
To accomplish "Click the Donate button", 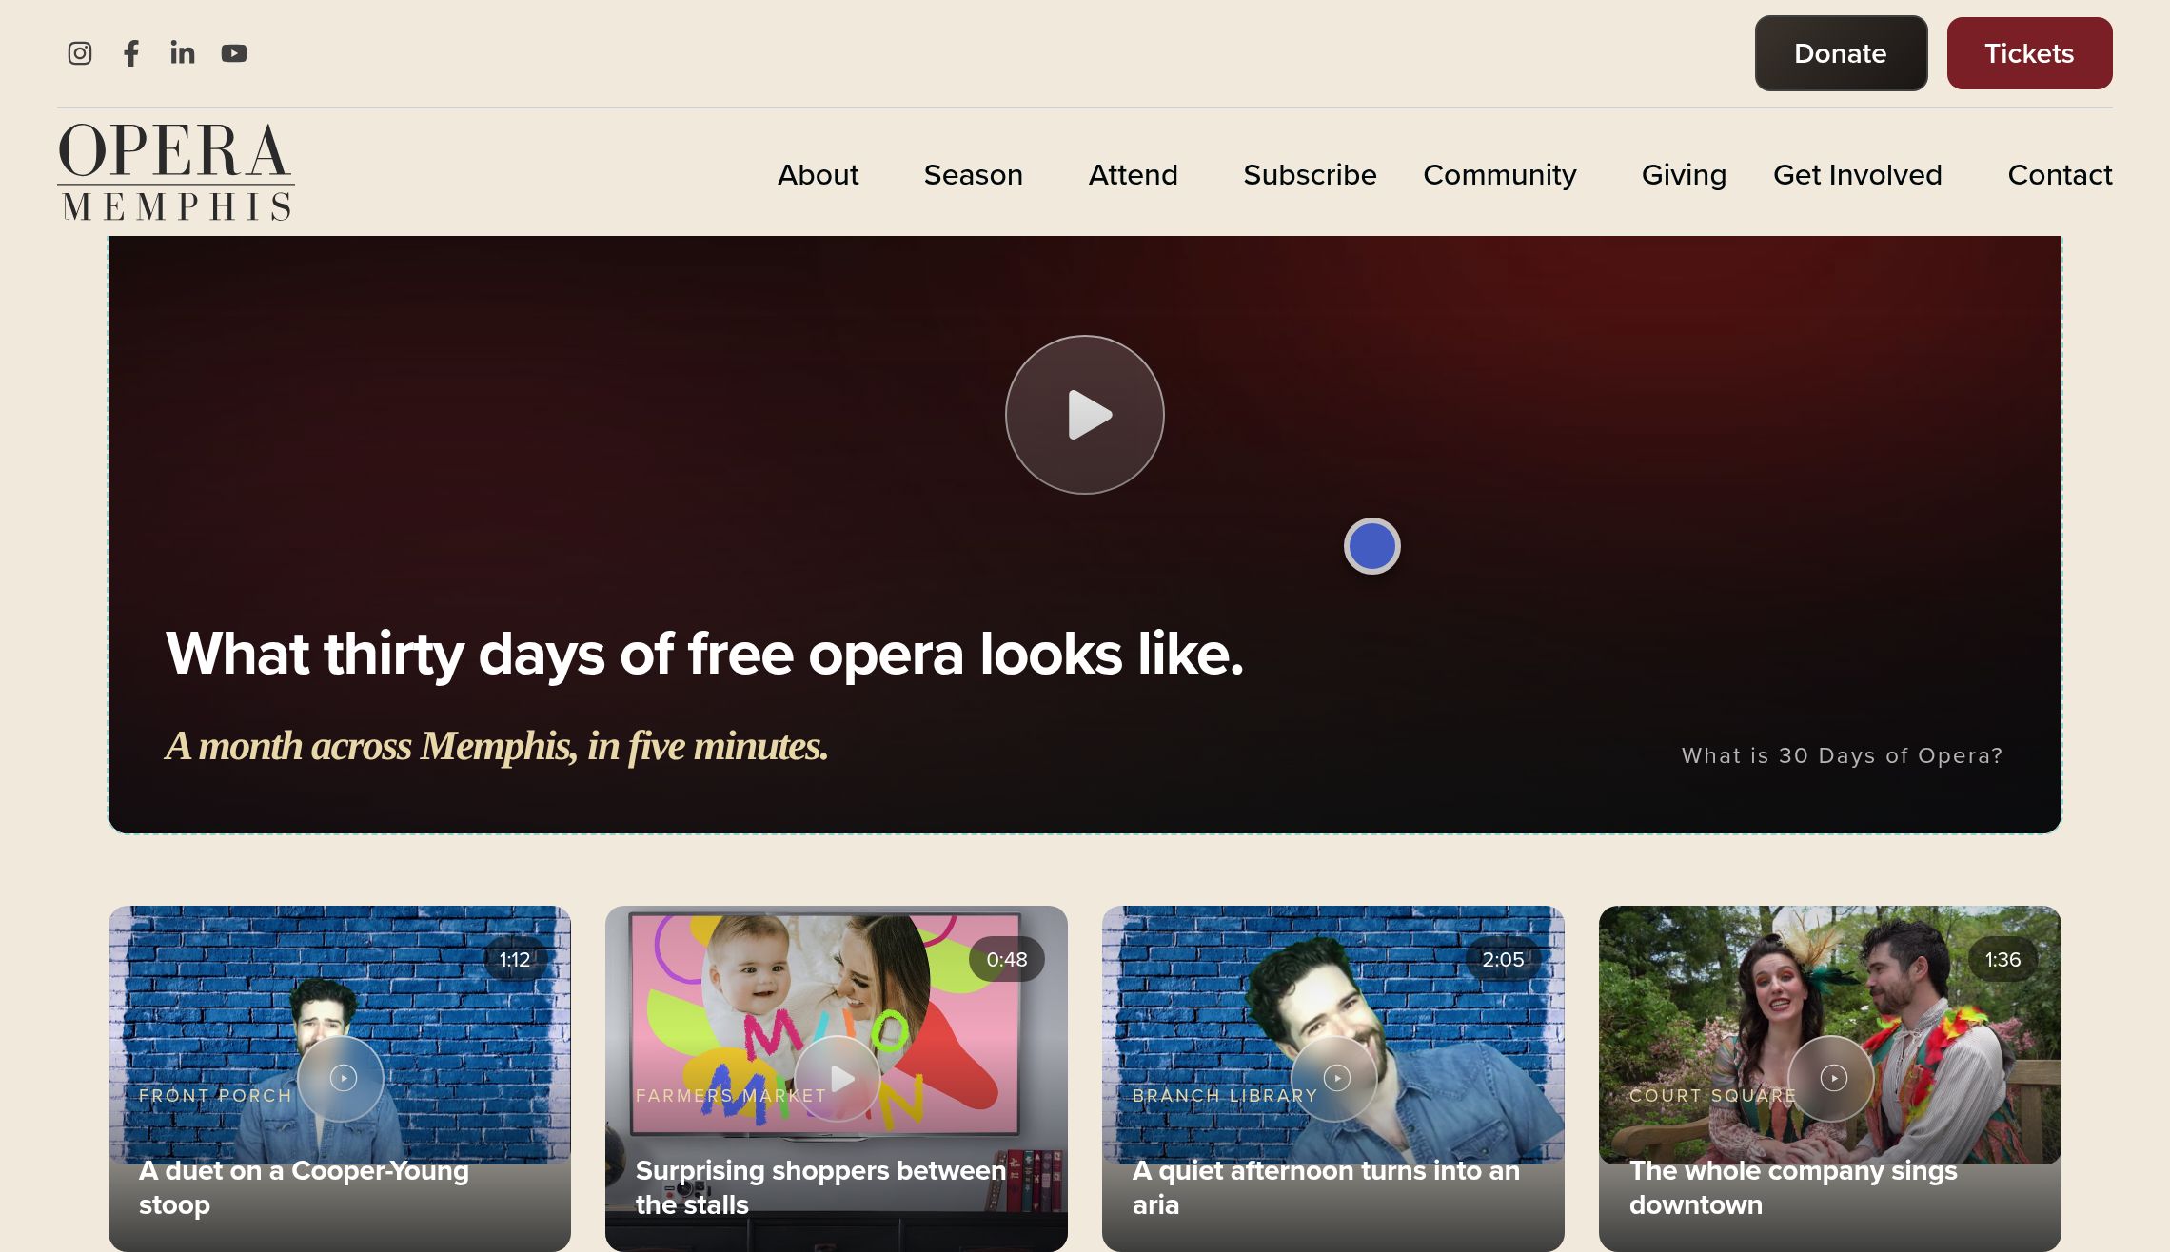I will pos(1841,53).
